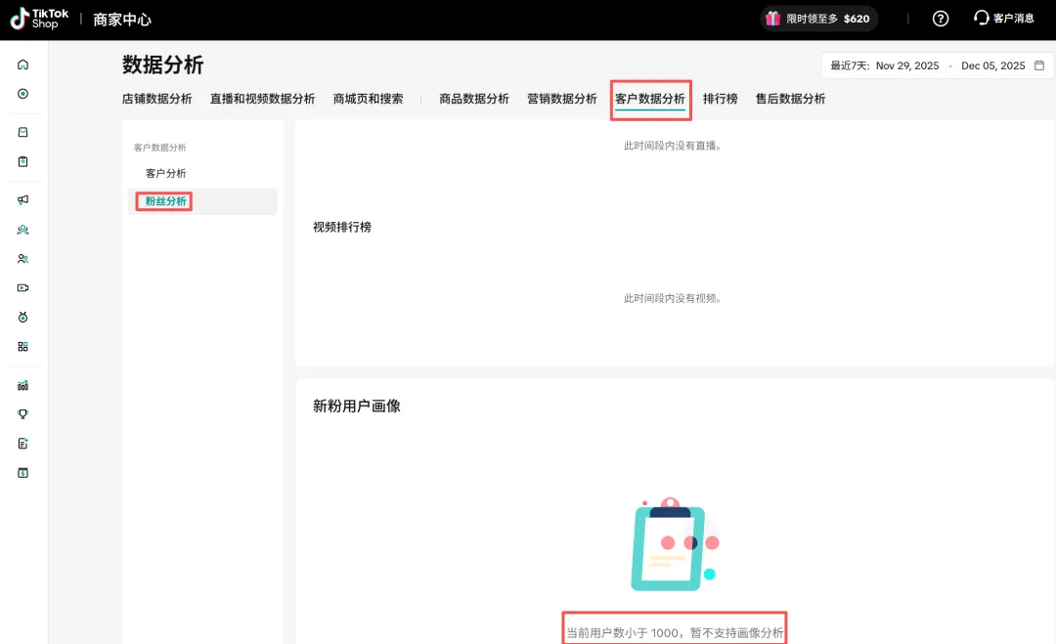Viewport: 1056px width, 644px height.
Task: Click the help question mark icon
Action: click(941, 19)
